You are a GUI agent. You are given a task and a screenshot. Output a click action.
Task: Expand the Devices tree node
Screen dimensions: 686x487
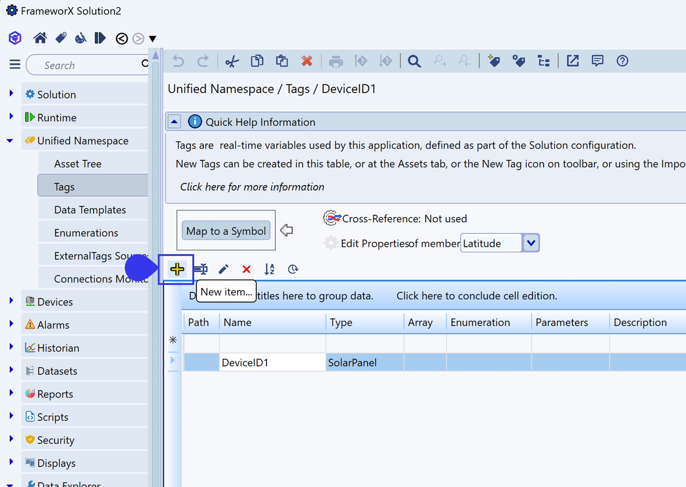click(11, 301)
